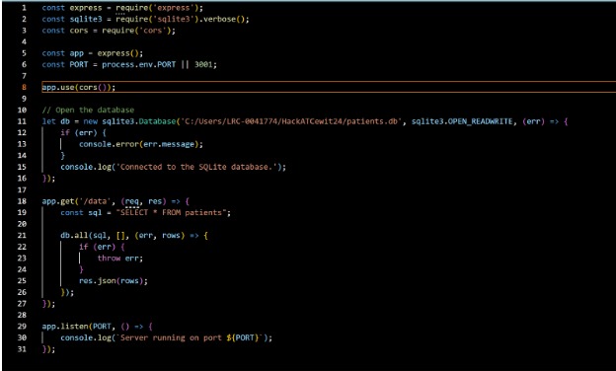Click db.all call on line 21
This screenshot has height=371, width=616.
(x=74, y=236)
